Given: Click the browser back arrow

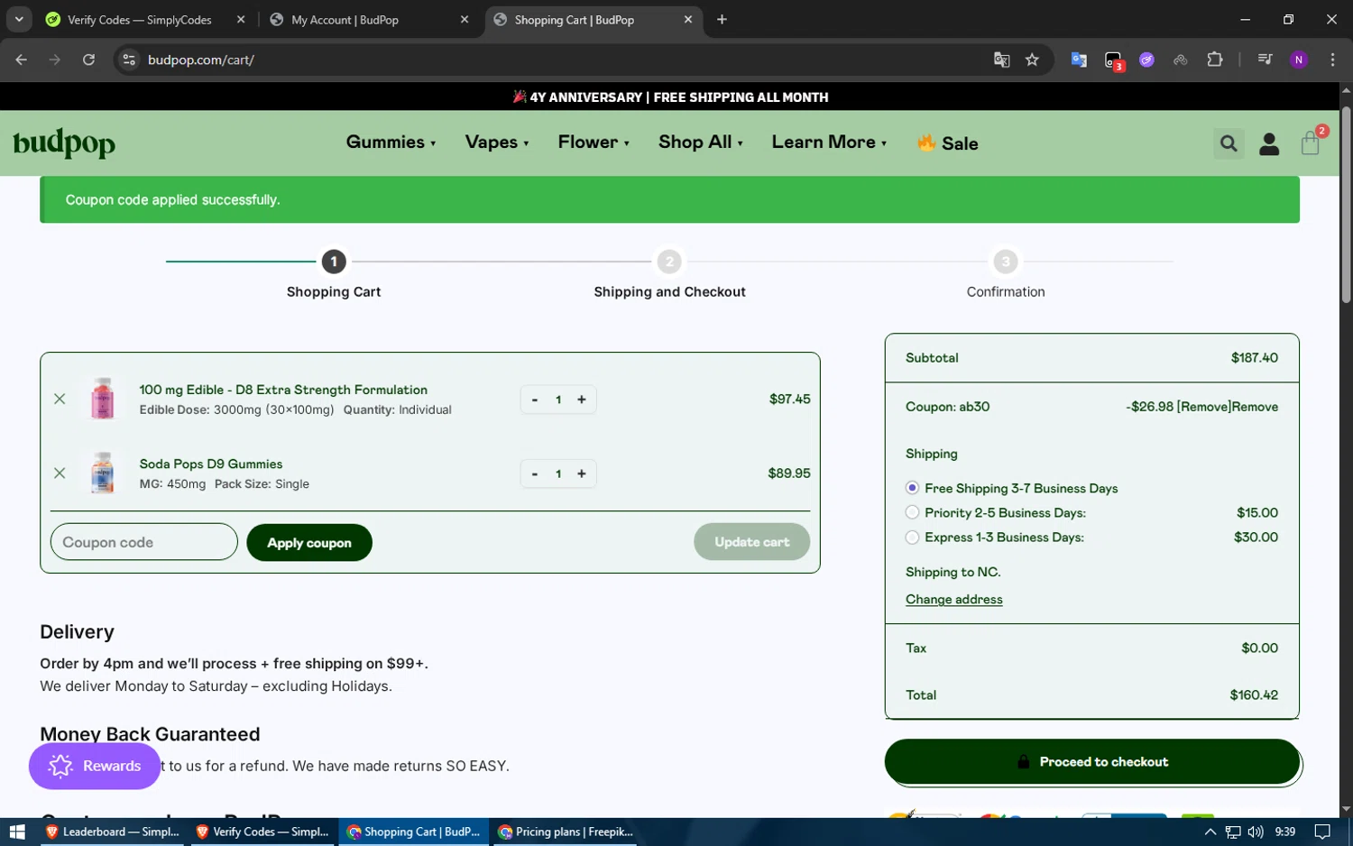Looking at the screenshot, I should pos(22,60).
